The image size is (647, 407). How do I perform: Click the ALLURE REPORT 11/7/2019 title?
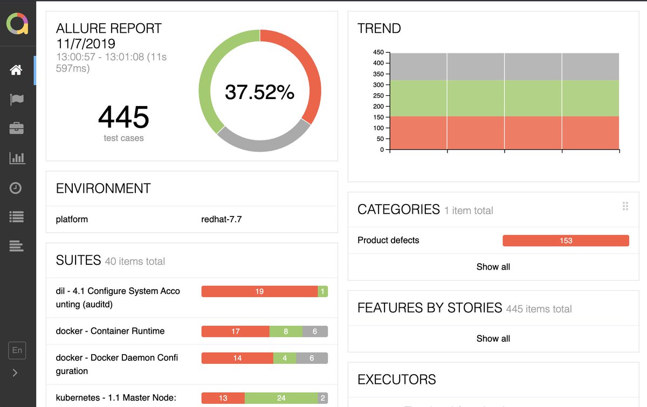(x=109, y=36)
